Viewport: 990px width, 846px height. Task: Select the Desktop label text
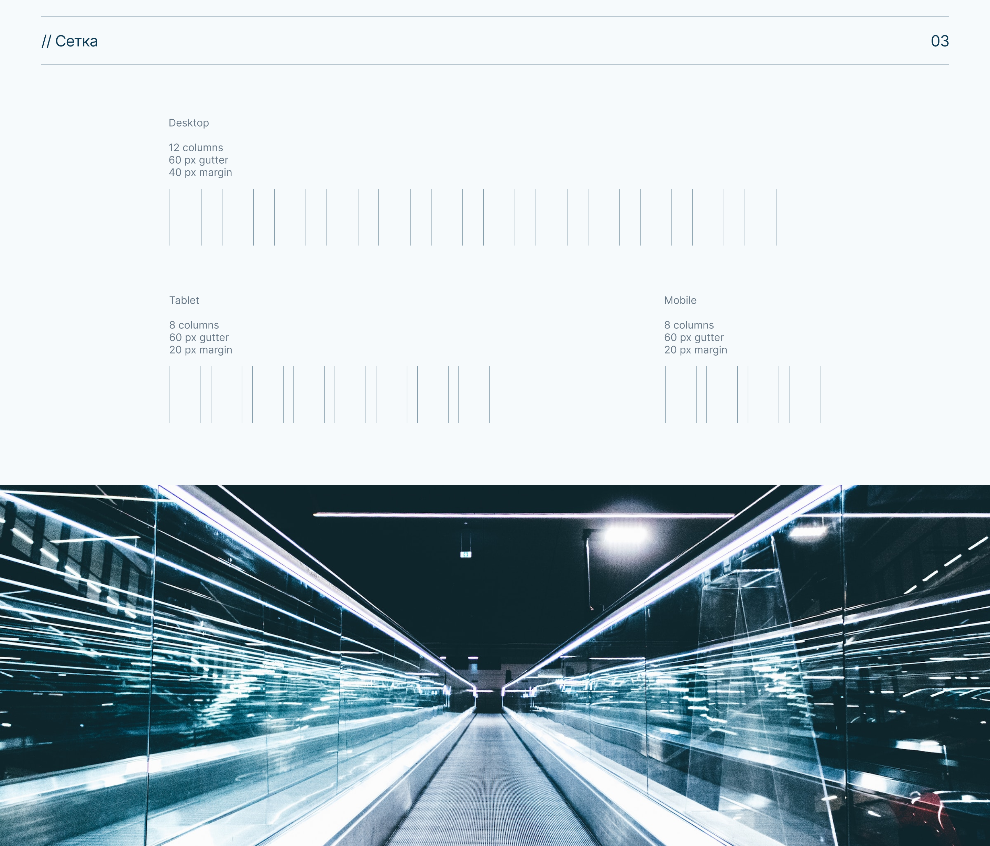pyautogui.click(x=189, y=123)
